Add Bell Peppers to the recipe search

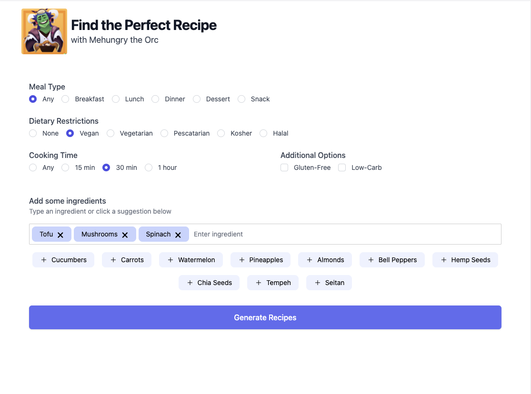pos(392,260)
